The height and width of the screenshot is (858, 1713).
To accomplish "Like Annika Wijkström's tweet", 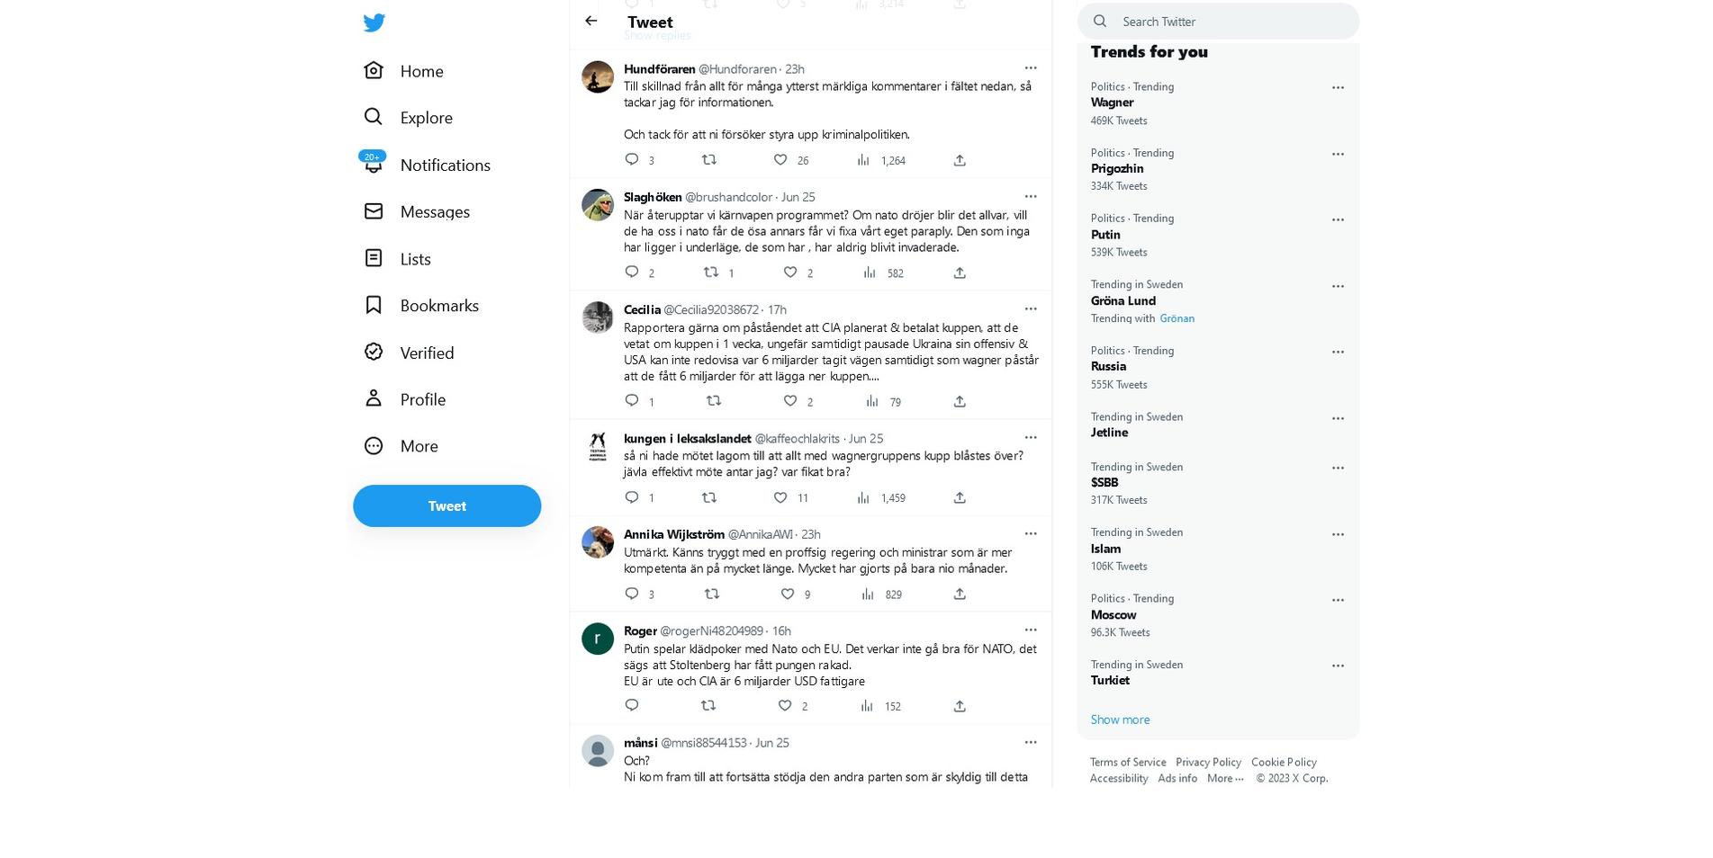I will tap(788, 594).
